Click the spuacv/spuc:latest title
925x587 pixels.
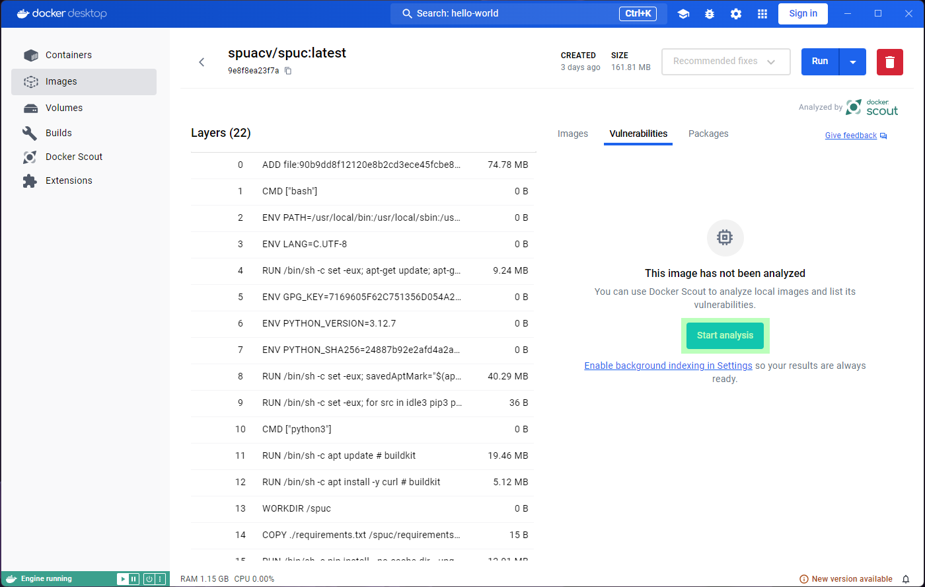(x=287, y=53)
